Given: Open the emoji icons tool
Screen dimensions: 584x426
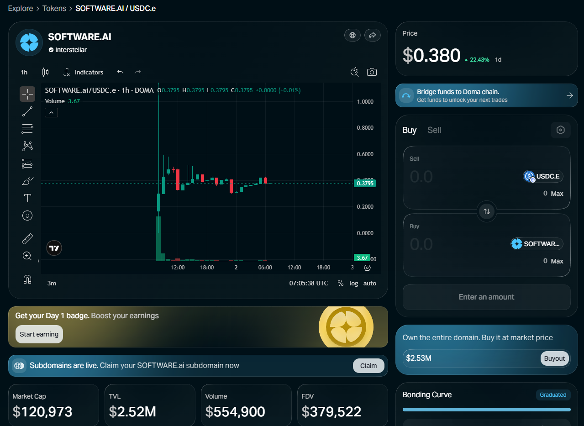Looking at the screenshot, I should tap(27, 216).
